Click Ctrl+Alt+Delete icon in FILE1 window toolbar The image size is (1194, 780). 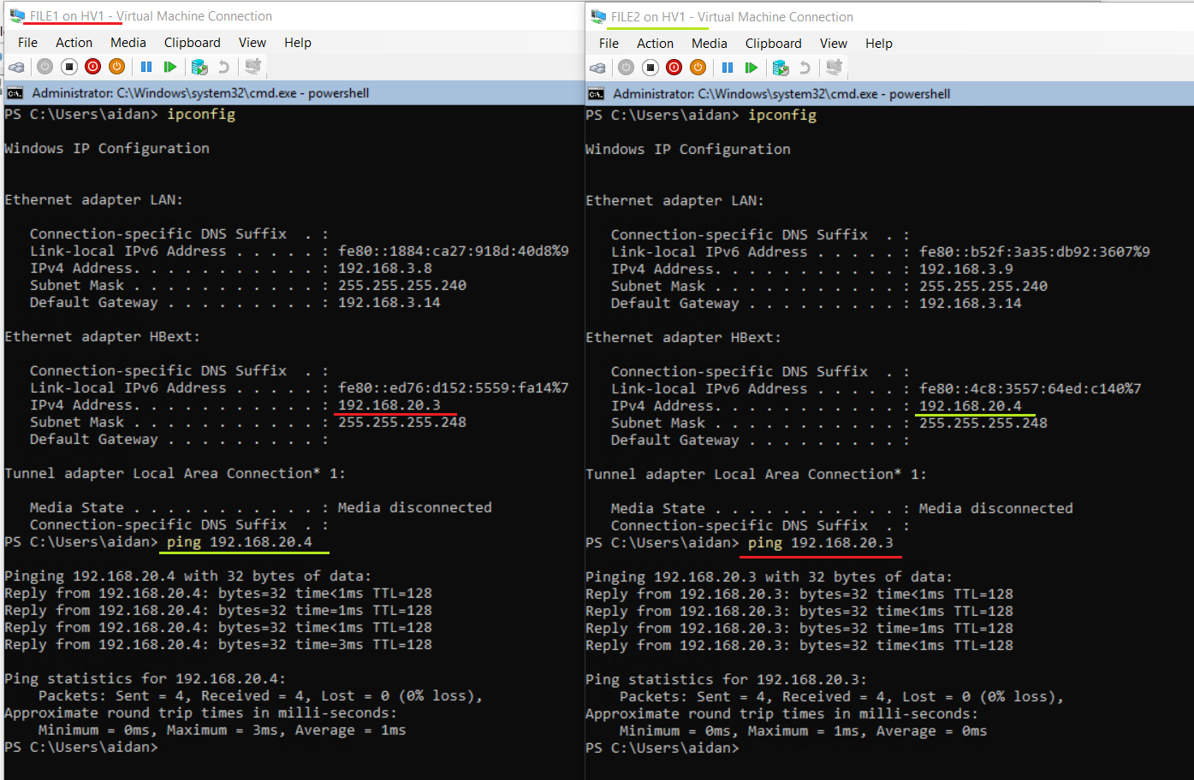16,67
